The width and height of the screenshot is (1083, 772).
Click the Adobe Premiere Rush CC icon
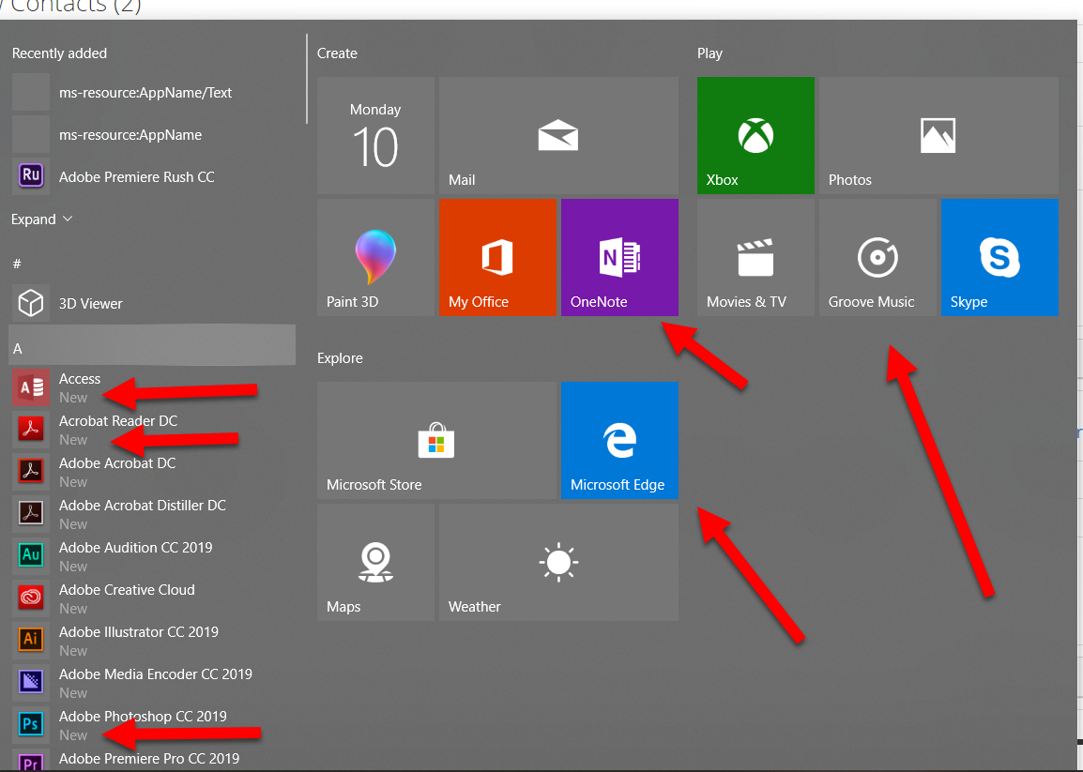click(30, 176)
